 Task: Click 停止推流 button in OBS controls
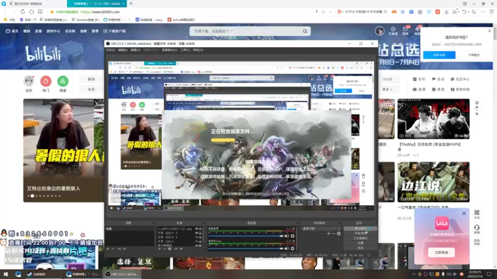pyautogui.click(x=360, y=228)
